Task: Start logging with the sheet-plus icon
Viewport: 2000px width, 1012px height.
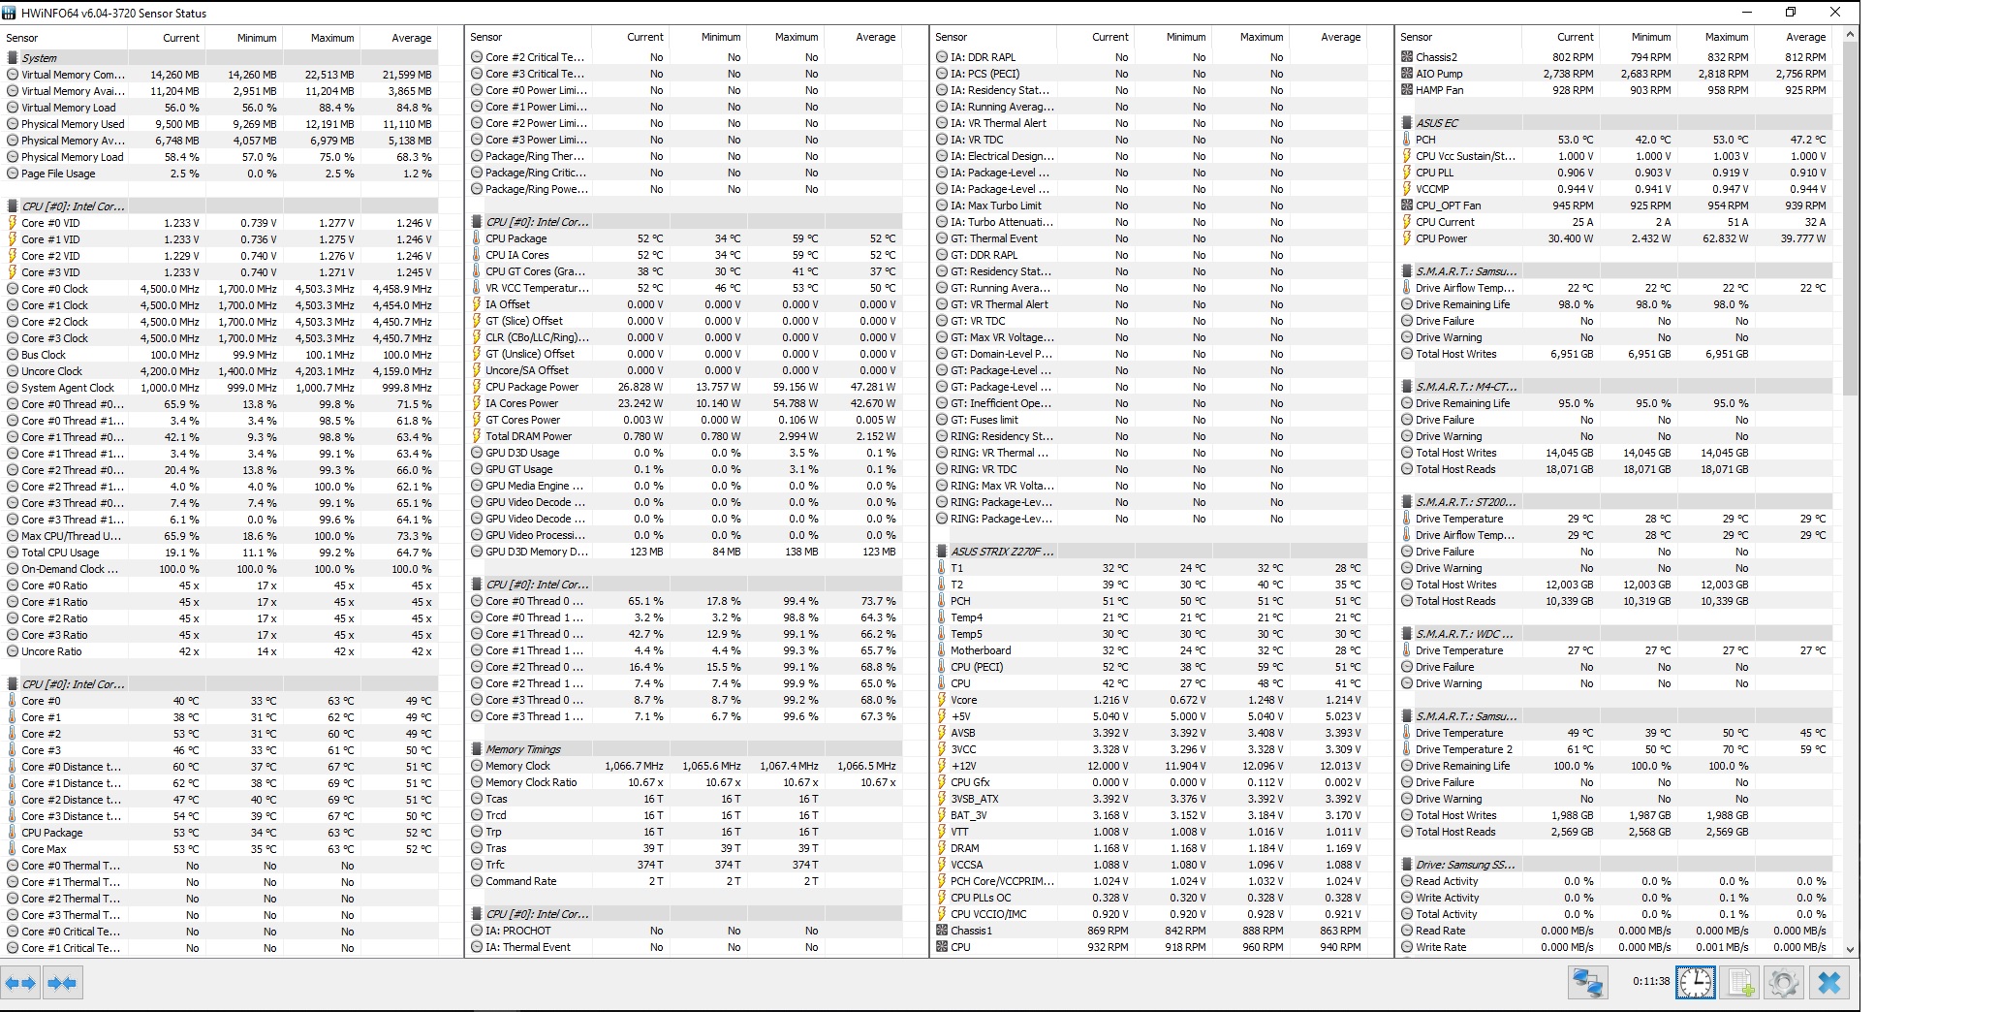Action: pos(1740,983)
